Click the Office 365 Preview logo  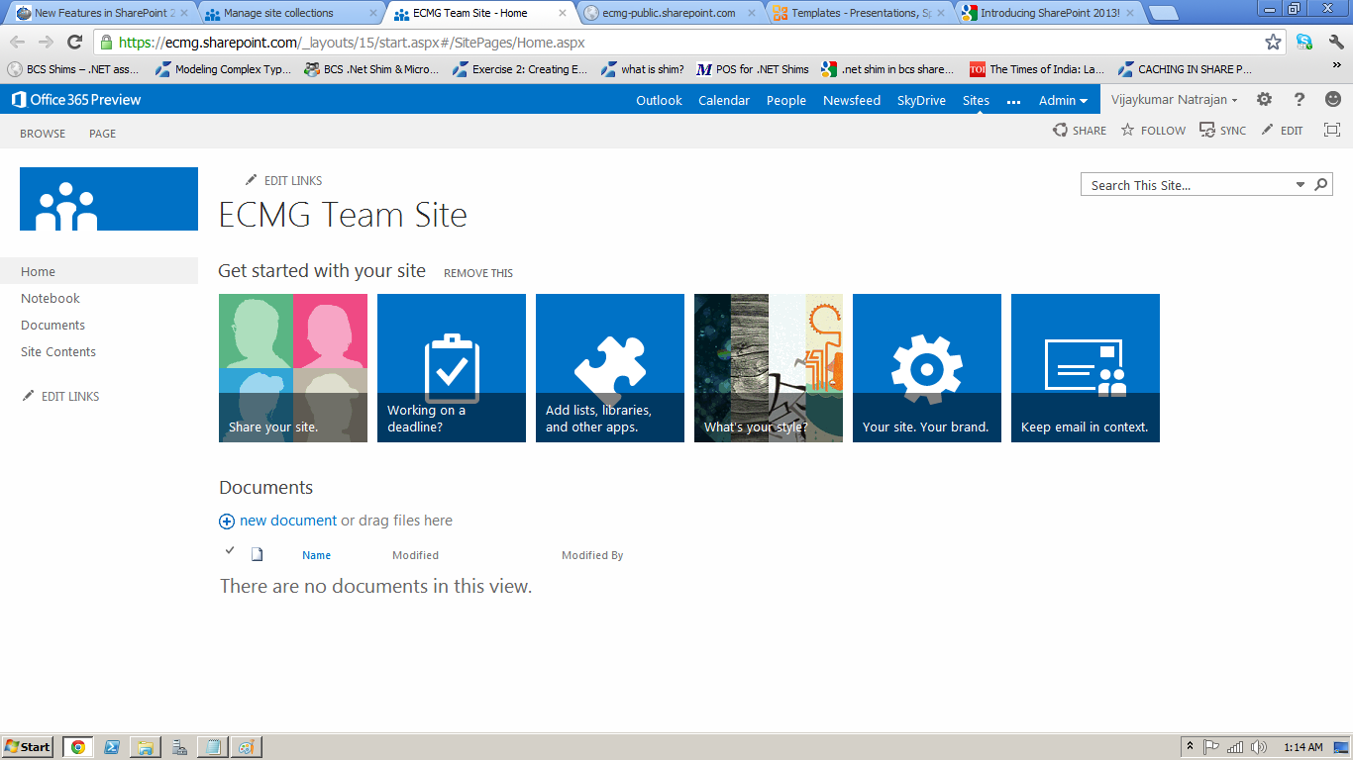[x=76, y=100]
